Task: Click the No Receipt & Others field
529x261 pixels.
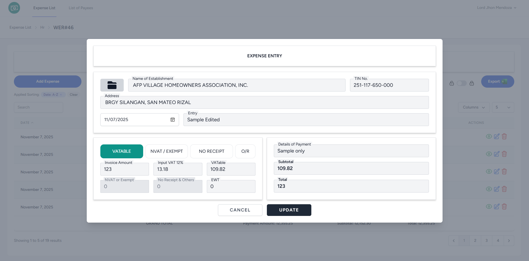Action: (x=178, y=186)
